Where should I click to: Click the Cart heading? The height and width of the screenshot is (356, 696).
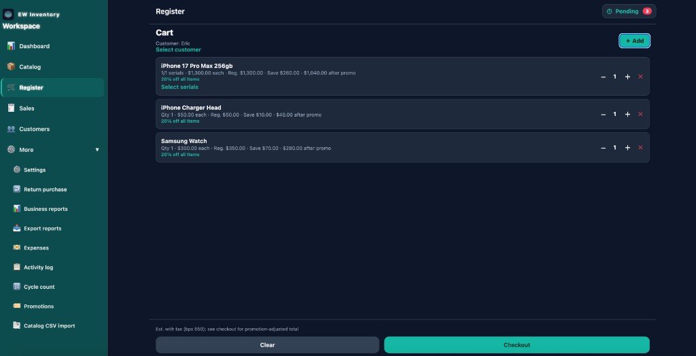164,33
